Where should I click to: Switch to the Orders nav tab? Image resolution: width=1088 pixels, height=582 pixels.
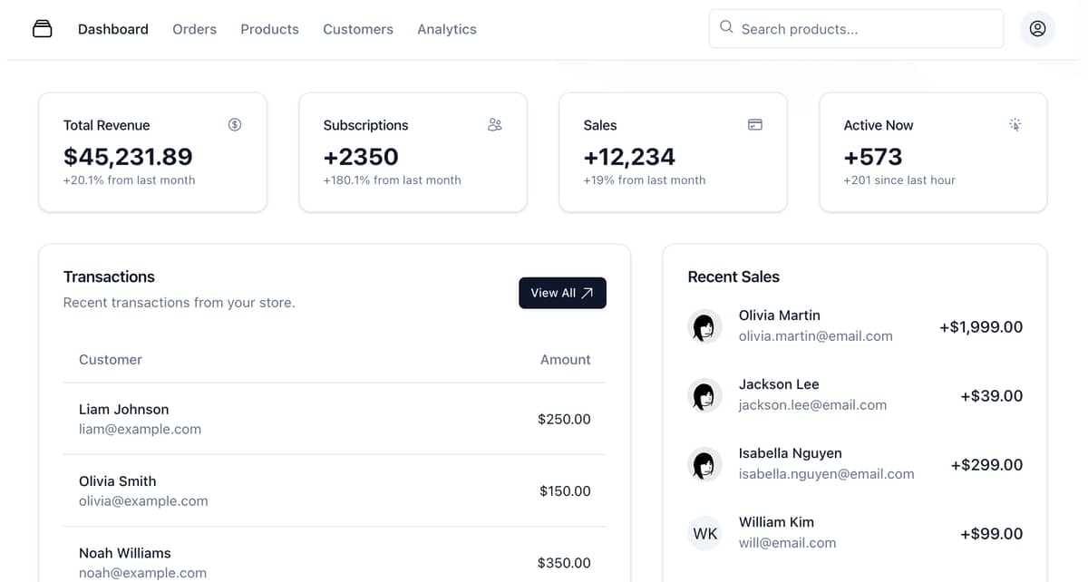pyautogui.click(x=195, y=29)
